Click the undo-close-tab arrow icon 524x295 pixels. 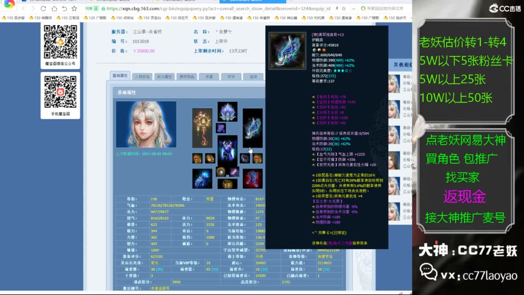pos(64,9)
